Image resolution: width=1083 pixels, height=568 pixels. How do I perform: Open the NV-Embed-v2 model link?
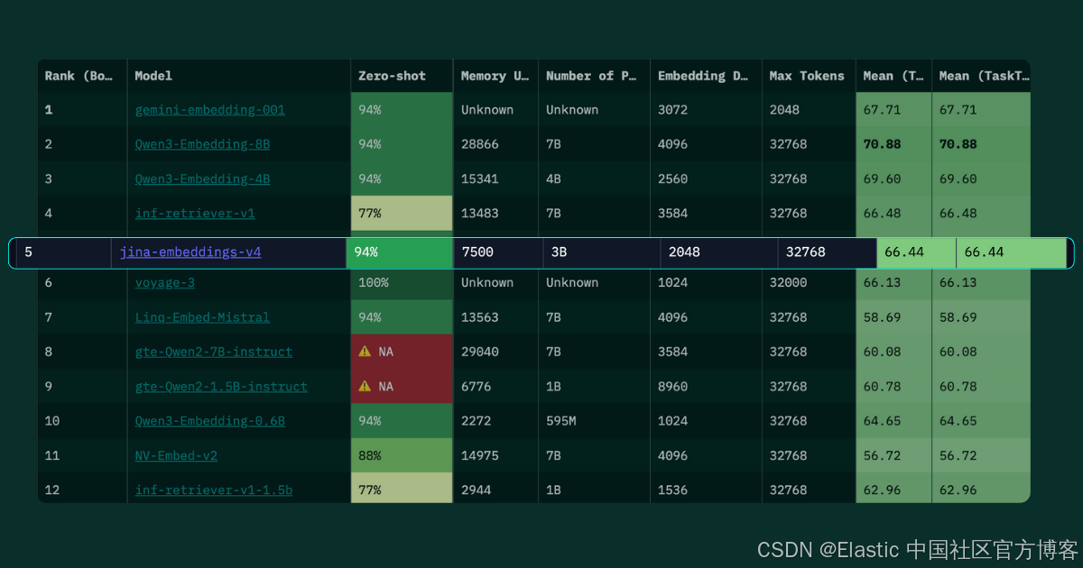click(x=176, y=455)
